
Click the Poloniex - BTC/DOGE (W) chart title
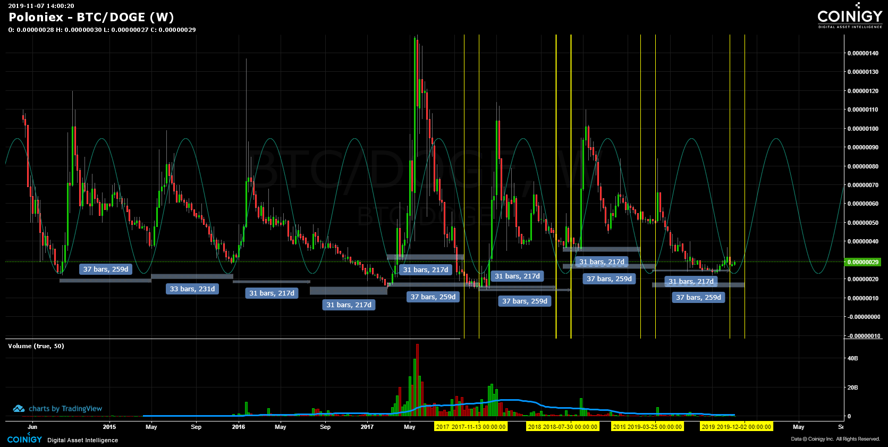coord(91,17)
